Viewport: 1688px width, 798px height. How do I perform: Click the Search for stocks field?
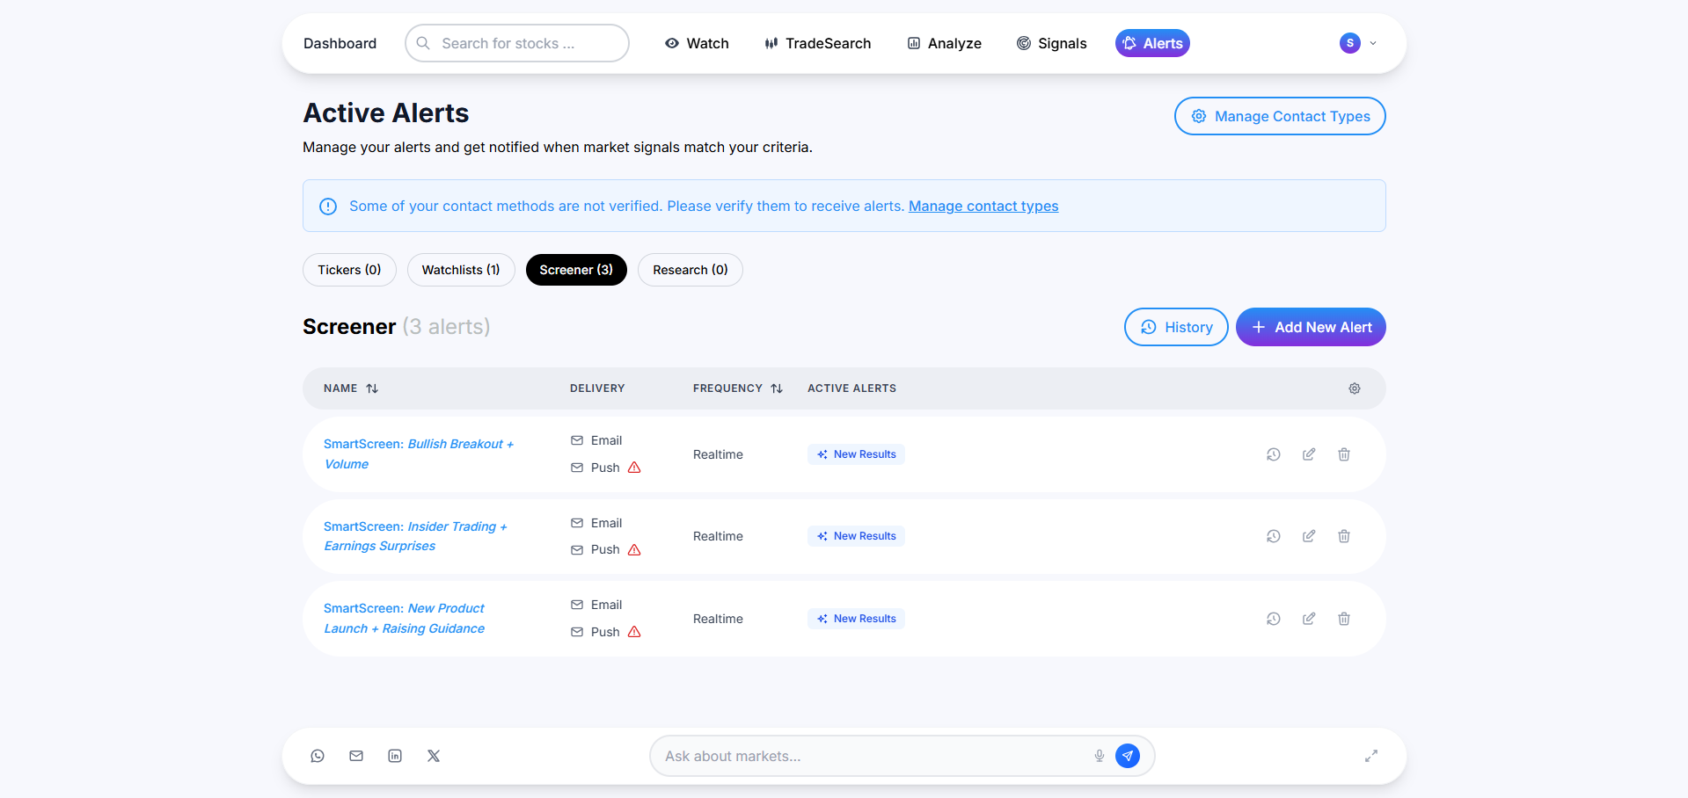pos(517,43)
